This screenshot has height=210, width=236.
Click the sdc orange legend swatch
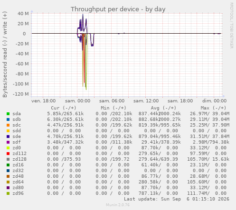coord(8,125)
